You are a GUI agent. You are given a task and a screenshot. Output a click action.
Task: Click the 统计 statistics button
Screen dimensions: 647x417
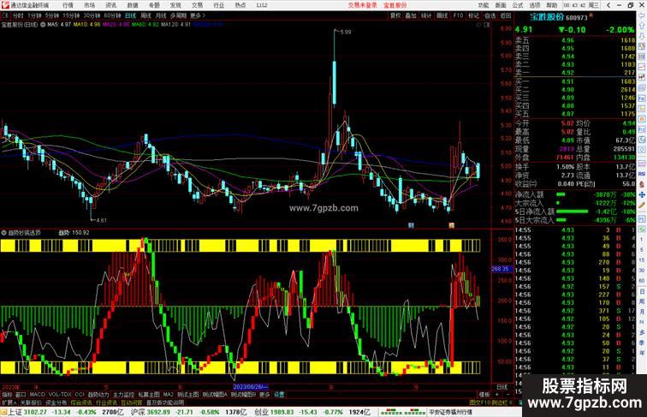click(426, 15)
